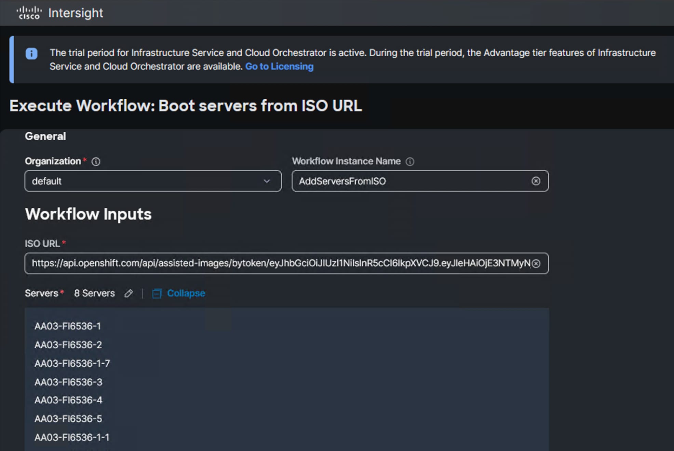Click the Collapse minus-box icon
Image resolution: width=674 pixels, height=451 pixels.
tap(157, 293)
